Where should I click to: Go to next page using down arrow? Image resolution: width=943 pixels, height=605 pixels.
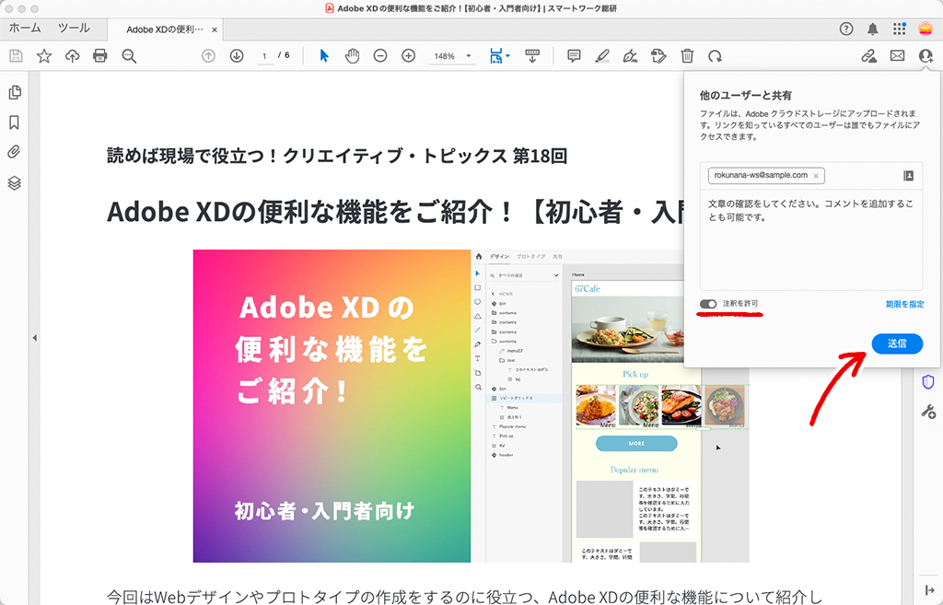237,56
